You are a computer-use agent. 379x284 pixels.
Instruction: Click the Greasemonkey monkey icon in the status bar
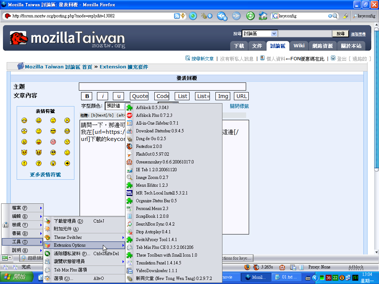[282, 267]
